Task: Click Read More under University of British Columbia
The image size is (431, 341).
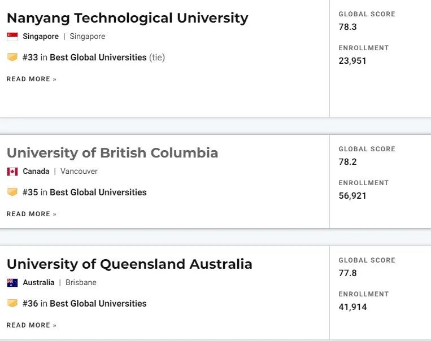Action: (32, 214)
